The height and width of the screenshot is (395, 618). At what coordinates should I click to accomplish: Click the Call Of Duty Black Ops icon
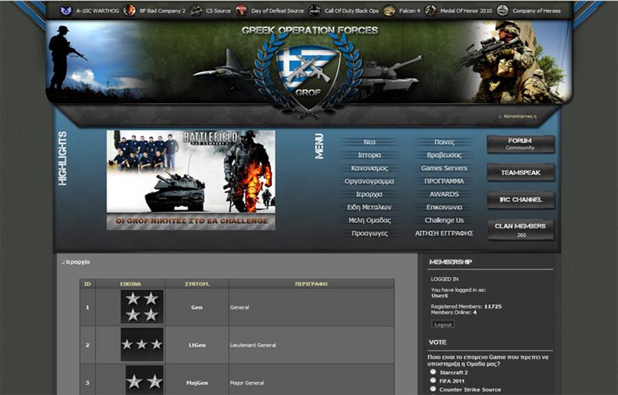pyautogui.click(x=314, y=10)
